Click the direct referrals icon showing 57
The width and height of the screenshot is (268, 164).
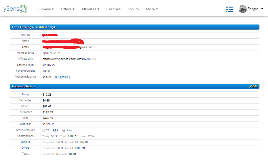point(44,130)
